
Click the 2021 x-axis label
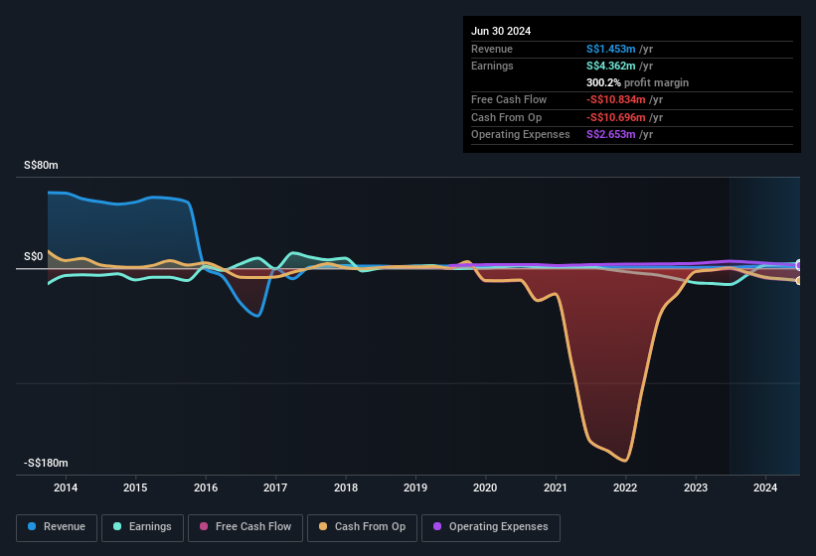point(556,487)
